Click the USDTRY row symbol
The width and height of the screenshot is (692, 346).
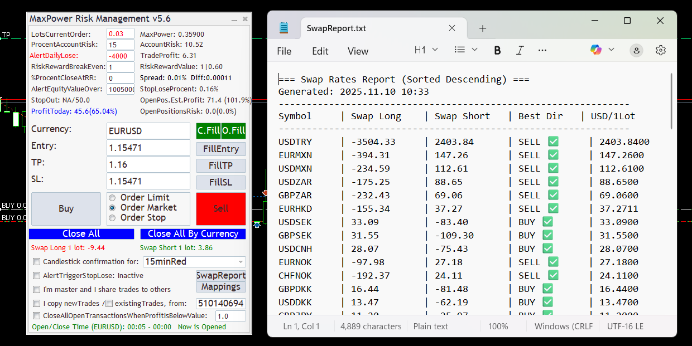click(296, 142)
